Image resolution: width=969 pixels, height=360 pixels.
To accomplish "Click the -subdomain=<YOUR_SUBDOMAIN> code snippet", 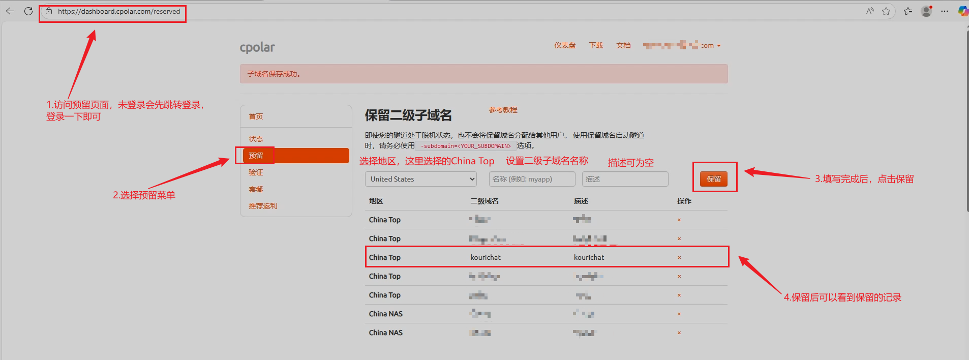I will click(466, 146).
